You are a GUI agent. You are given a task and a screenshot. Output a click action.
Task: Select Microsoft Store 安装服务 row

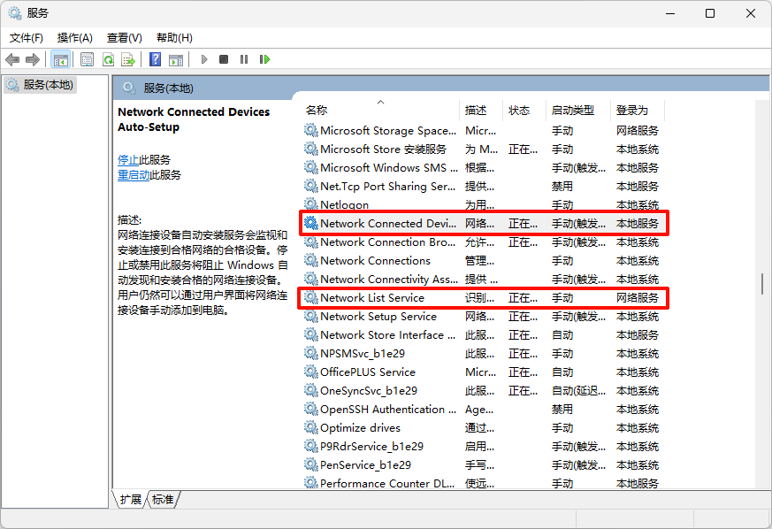click(484, 149)
